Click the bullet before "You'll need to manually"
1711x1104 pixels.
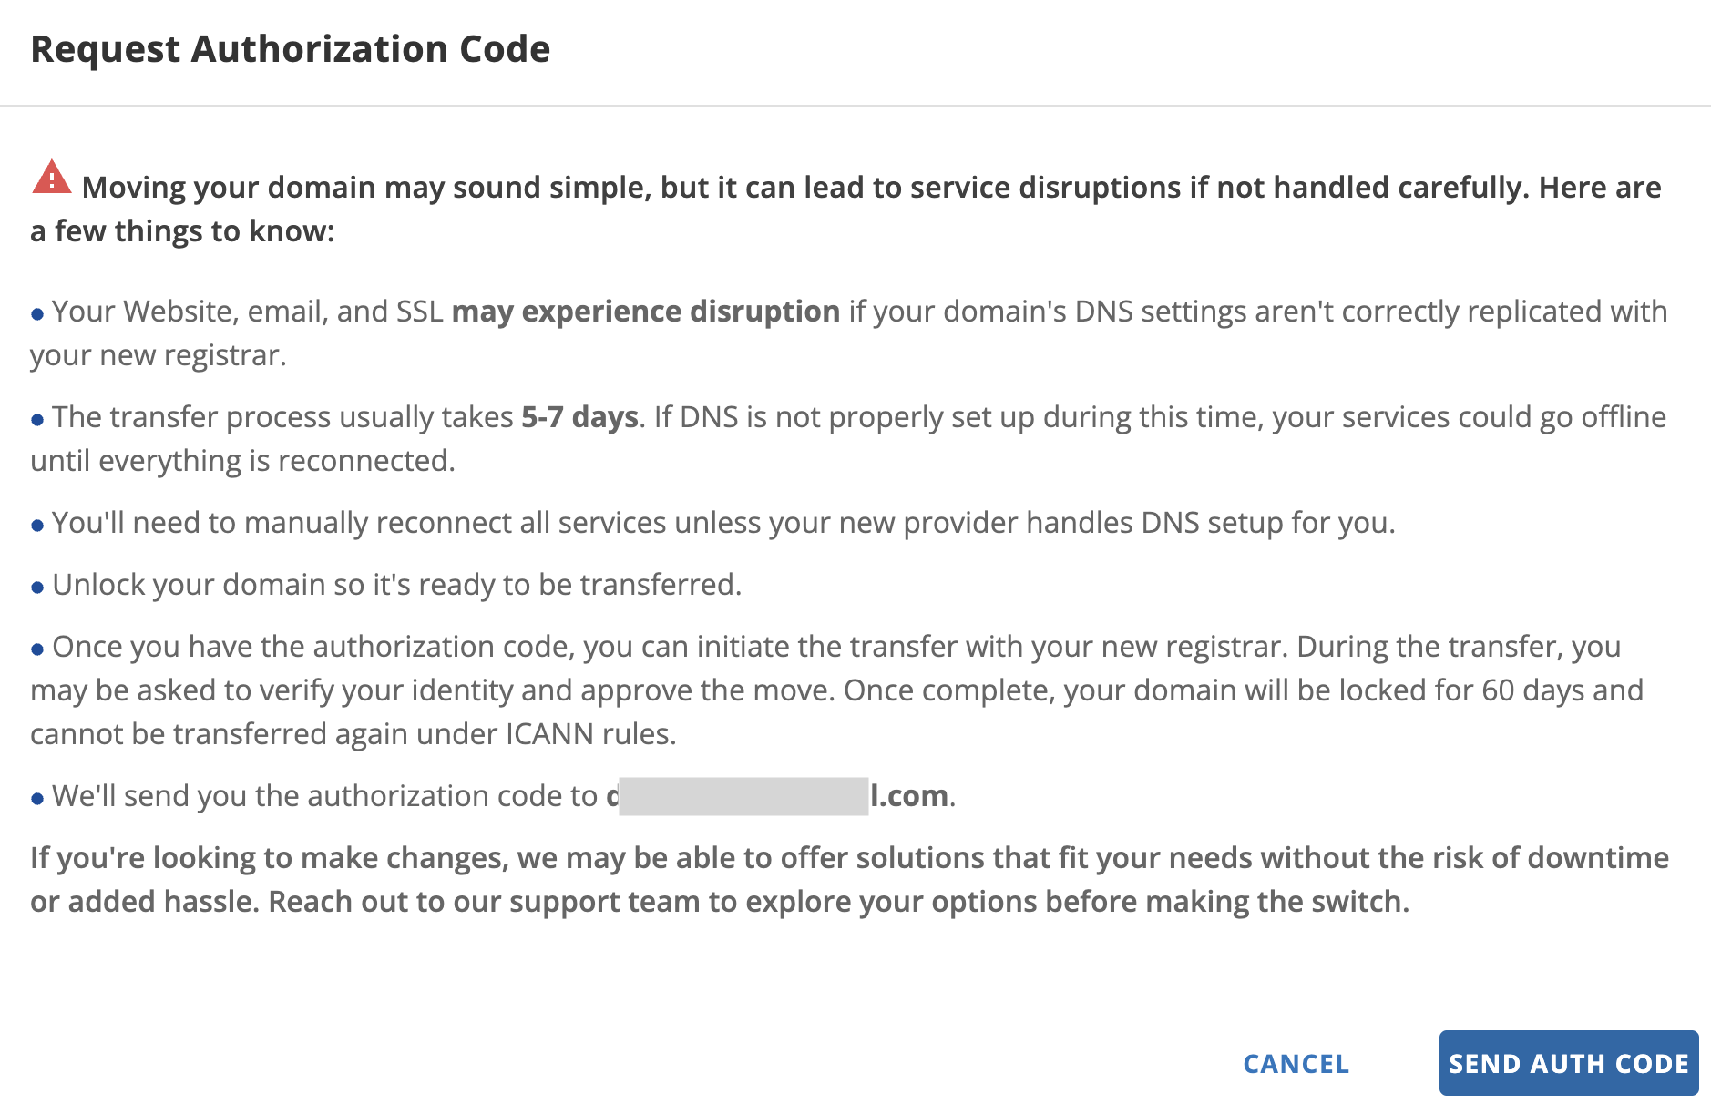coord(37,526)
